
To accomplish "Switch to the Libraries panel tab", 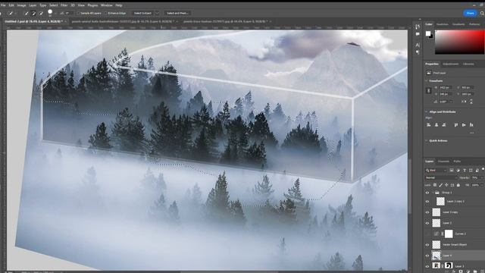I will click(468, 64).
